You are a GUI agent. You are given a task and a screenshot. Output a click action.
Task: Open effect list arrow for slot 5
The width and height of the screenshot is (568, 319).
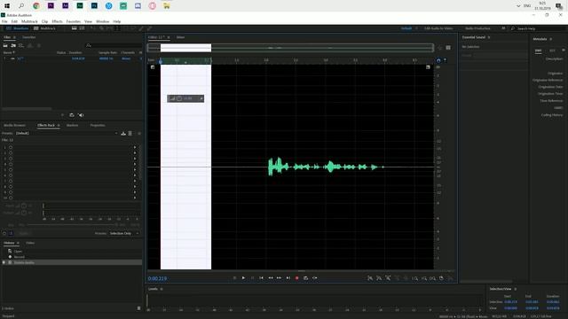coord(135,169)
